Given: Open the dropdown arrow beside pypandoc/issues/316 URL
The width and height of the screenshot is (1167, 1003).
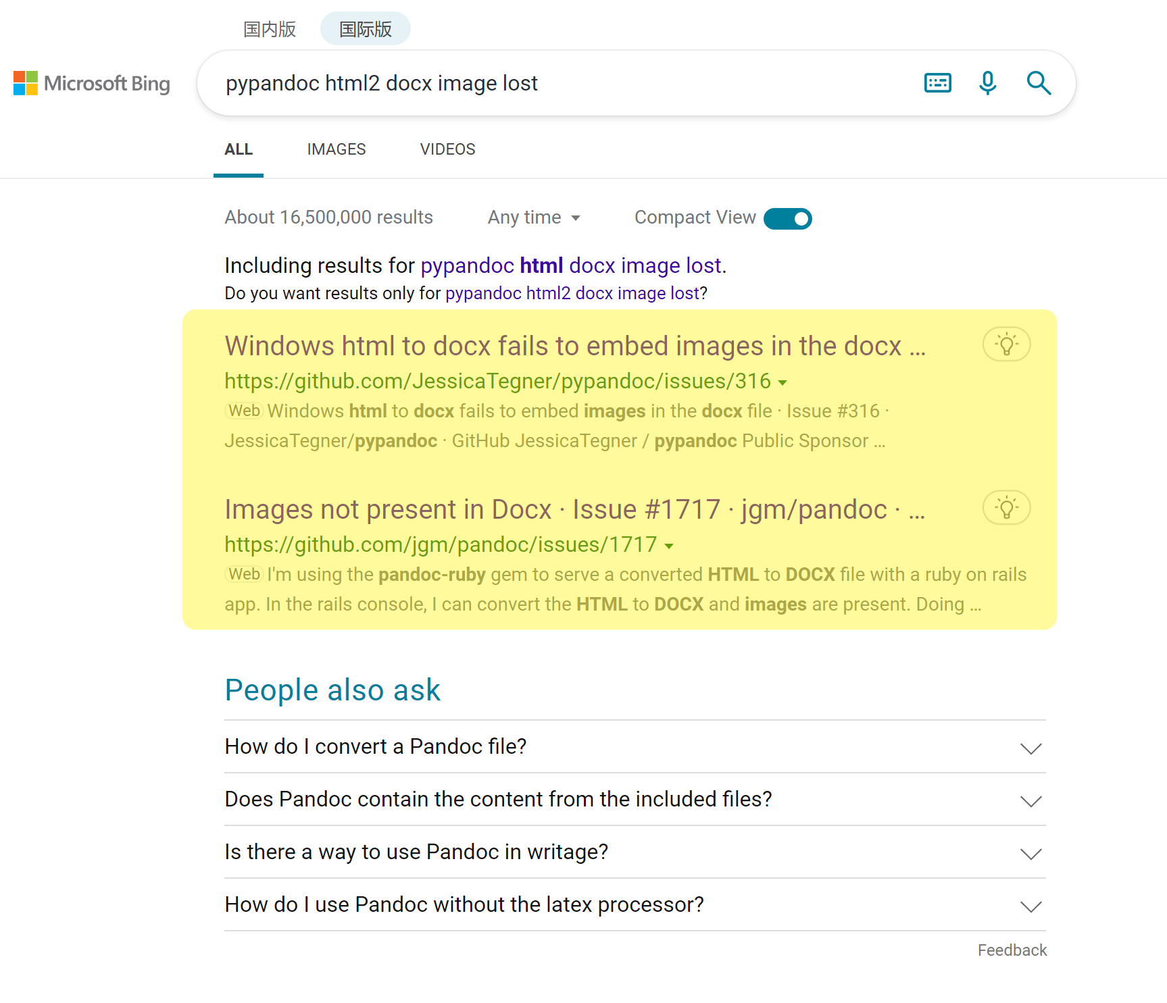Looking at the screenshot, I should 783,383.
